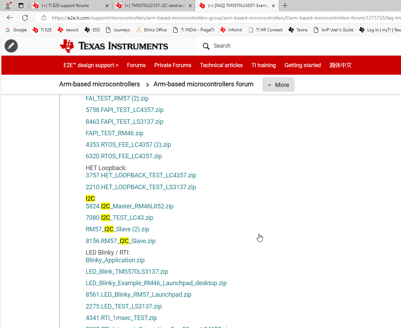Download 7080.I2C_TEST_LC43.zip
Image resolution: width=401 pixels, height=328 pixels.
pyautogui.click(x=119, y=218)
